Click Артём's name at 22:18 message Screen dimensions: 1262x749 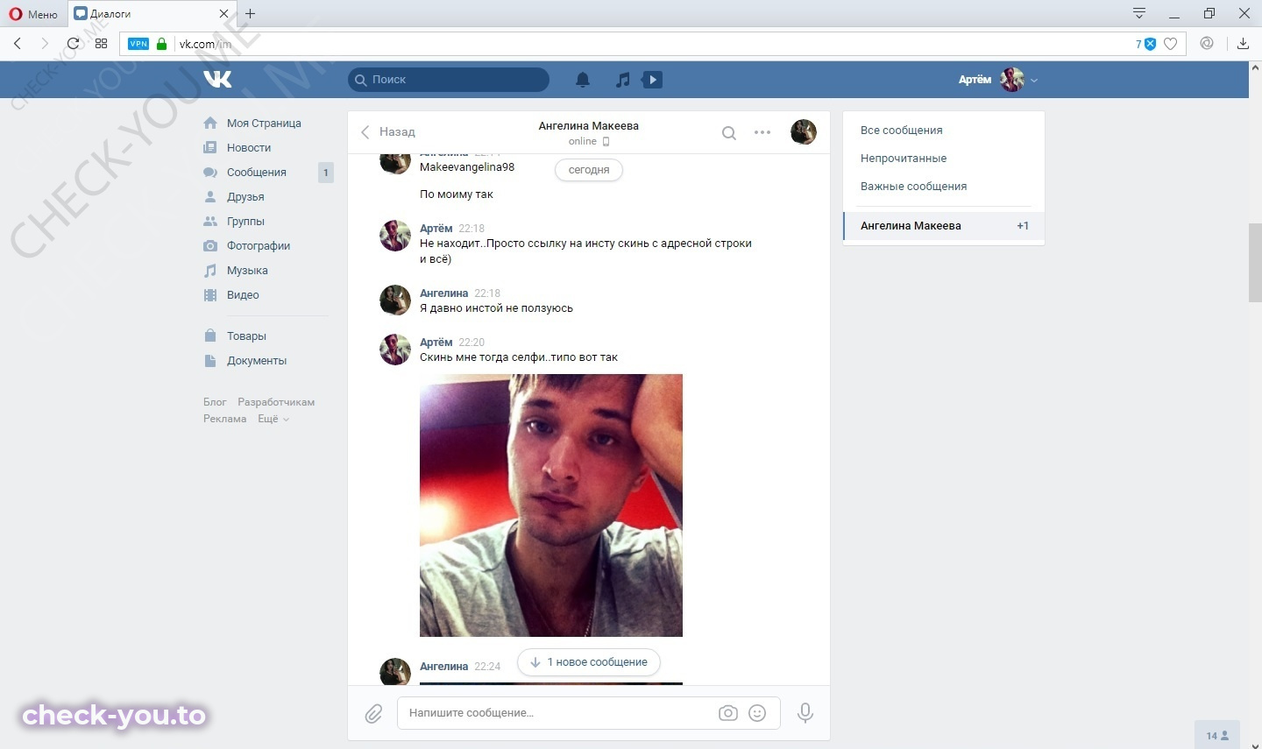[x=436, y=229]
